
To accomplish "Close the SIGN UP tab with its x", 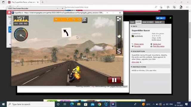I will coord(163,22).
